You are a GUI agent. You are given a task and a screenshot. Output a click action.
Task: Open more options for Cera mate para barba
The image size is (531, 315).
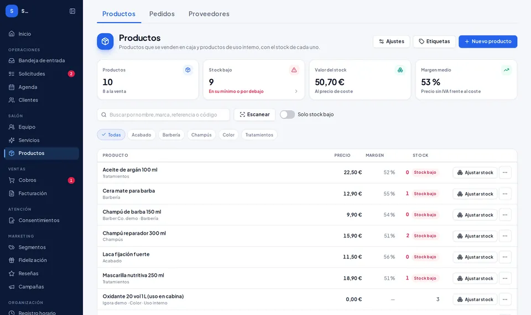505,194
